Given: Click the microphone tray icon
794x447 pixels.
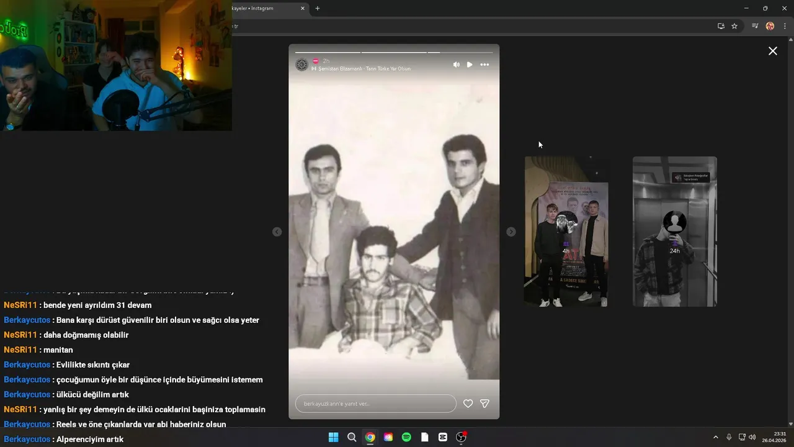Looking at the screenshot, I should pyautogui.click(x=729, y=437).
